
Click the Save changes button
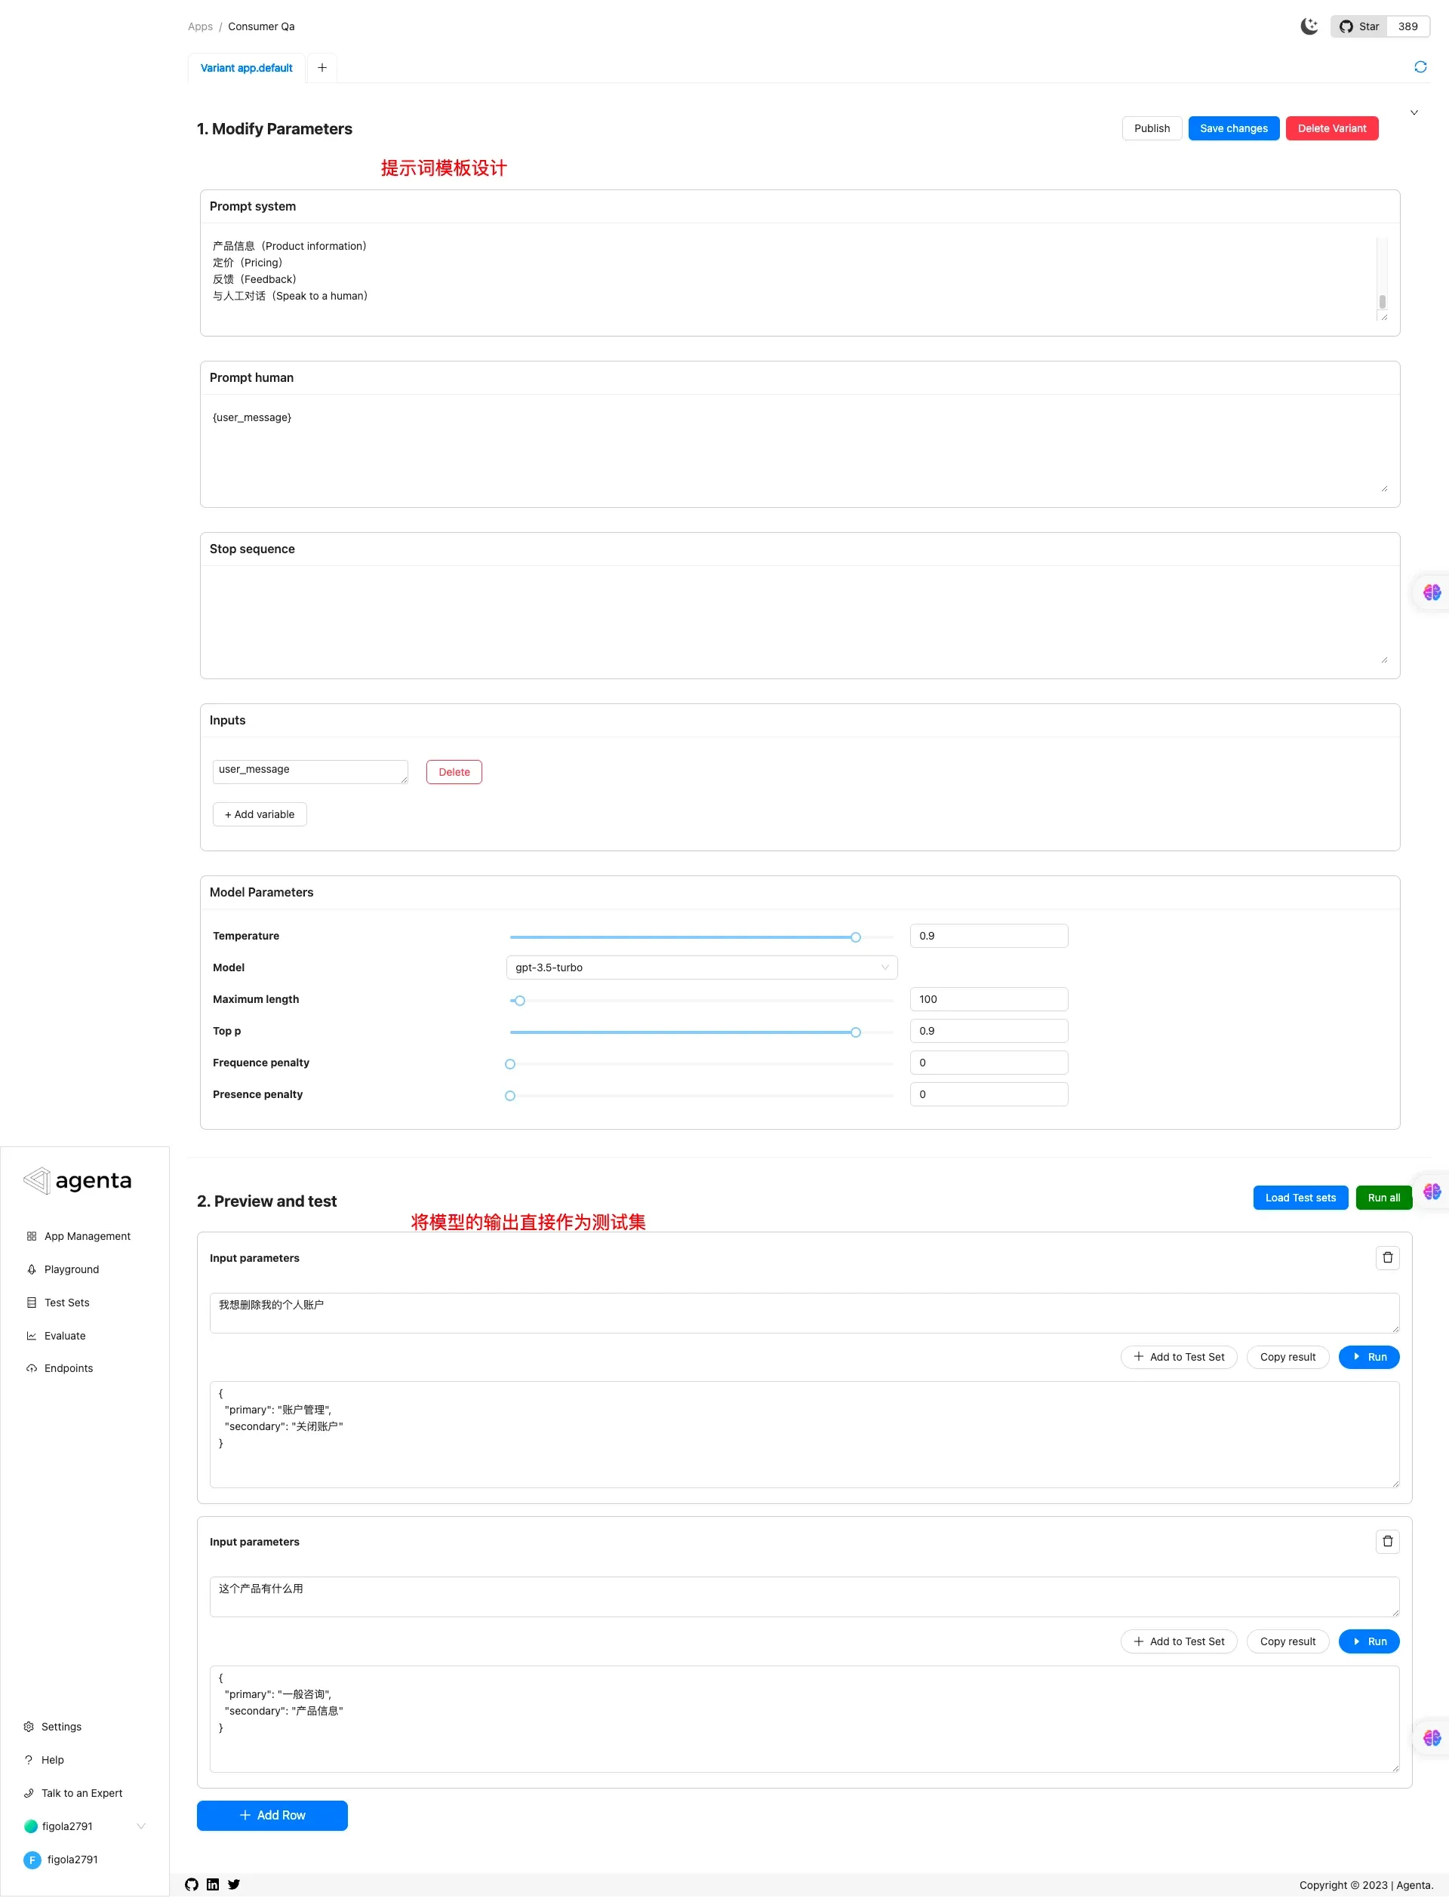[x=1232, y=128]
